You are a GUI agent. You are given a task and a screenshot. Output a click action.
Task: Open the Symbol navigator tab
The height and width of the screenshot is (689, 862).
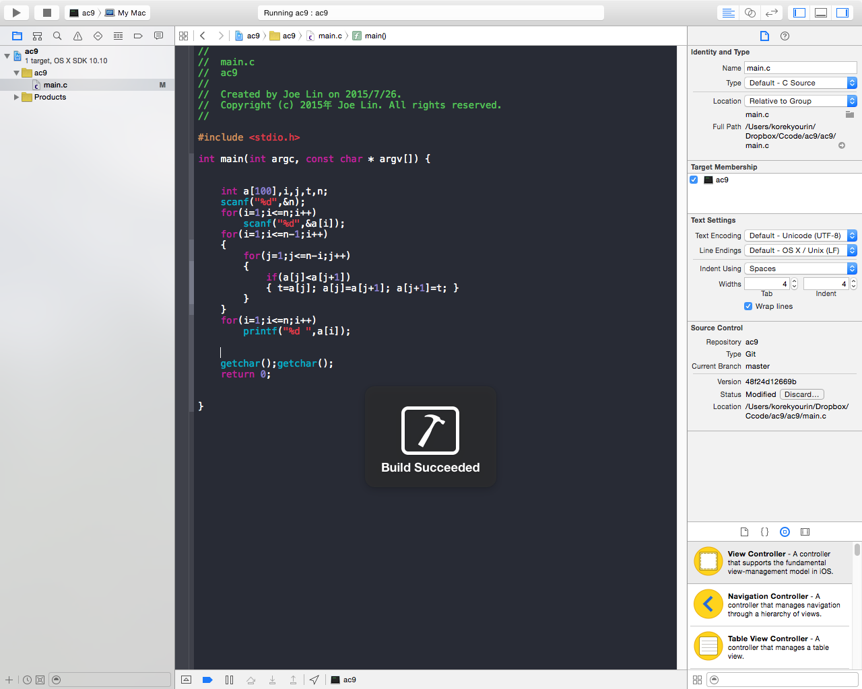38,36
